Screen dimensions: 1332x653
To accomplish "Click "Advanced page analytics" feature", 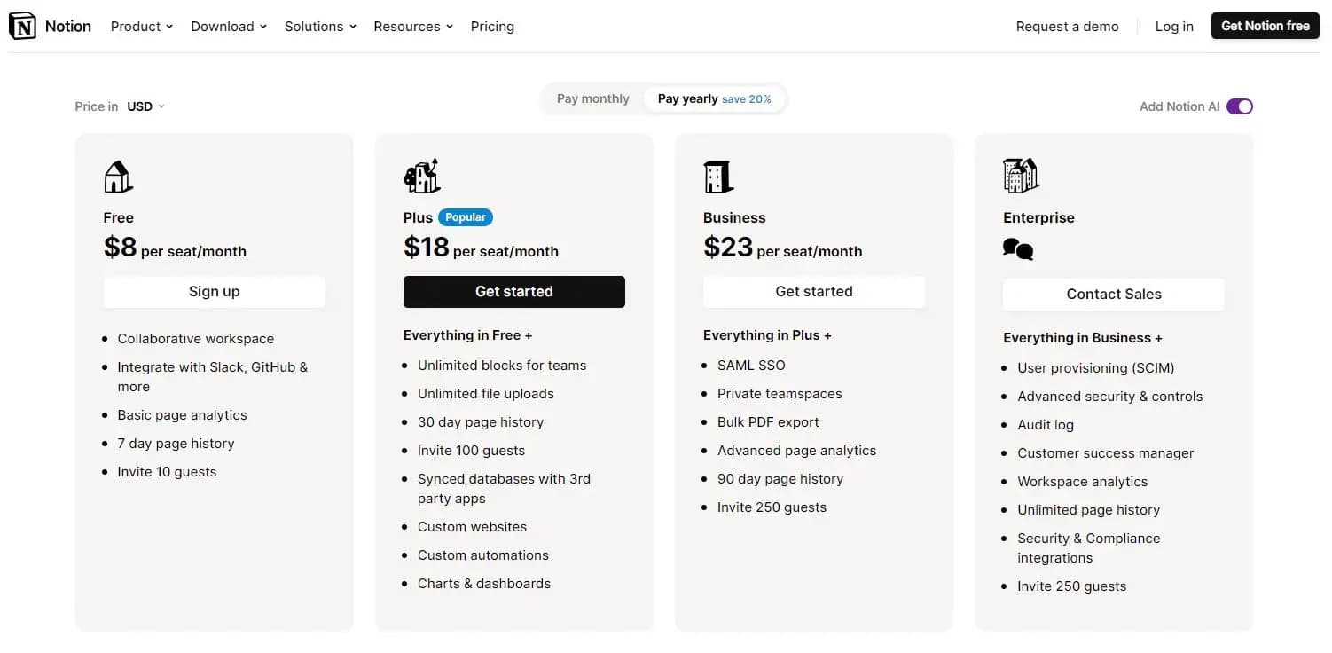I will tap(797, 451).
